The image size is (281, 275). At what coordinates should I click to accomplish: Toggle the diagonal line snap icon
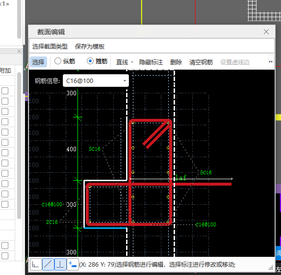(x=48, y=264)
